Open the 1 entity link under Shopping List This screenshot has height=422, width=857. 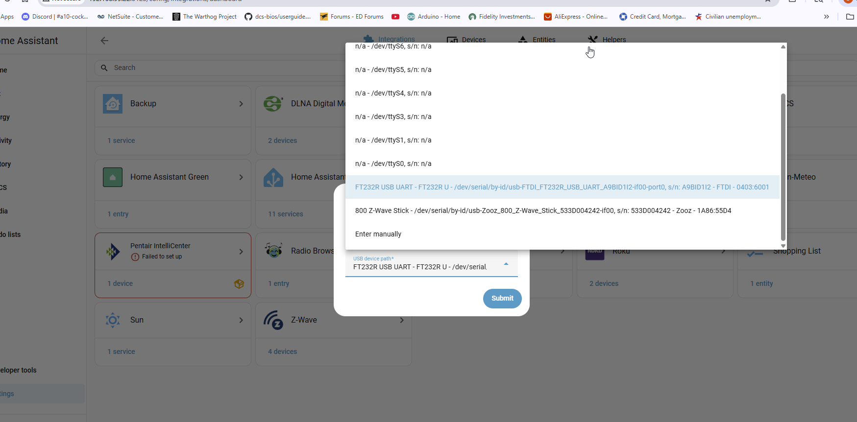click(x=761, y=283)
